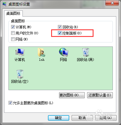
Task: Click the 取消 cancel button
Action: click(x=82, y=118)
